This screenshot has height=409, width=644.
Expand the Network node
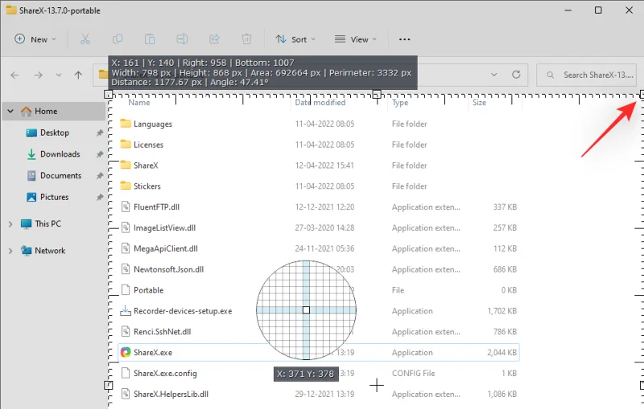[x=10, y=251]
